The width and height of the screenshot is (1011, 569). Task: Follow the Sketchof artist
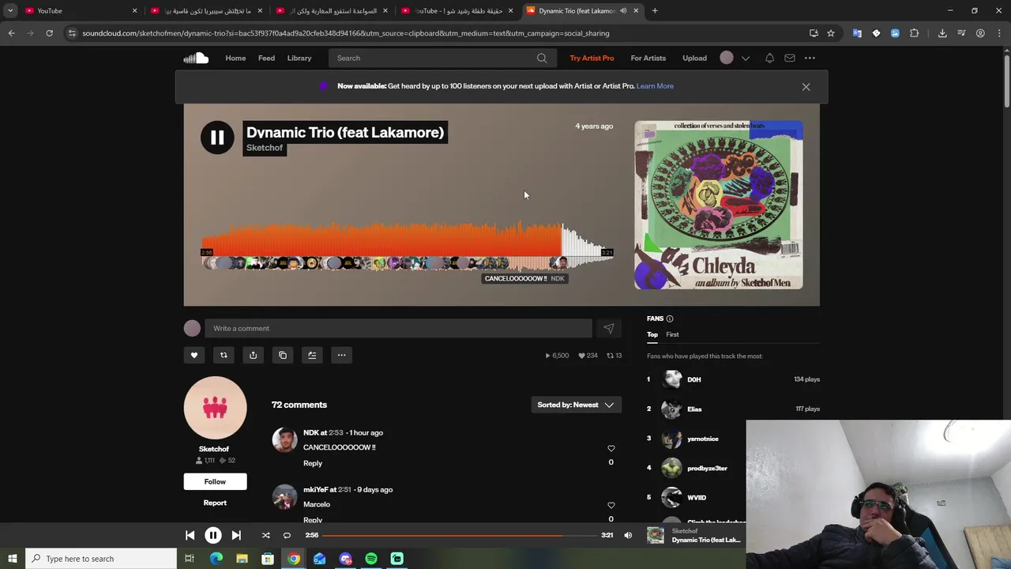[x=215, y=481]
